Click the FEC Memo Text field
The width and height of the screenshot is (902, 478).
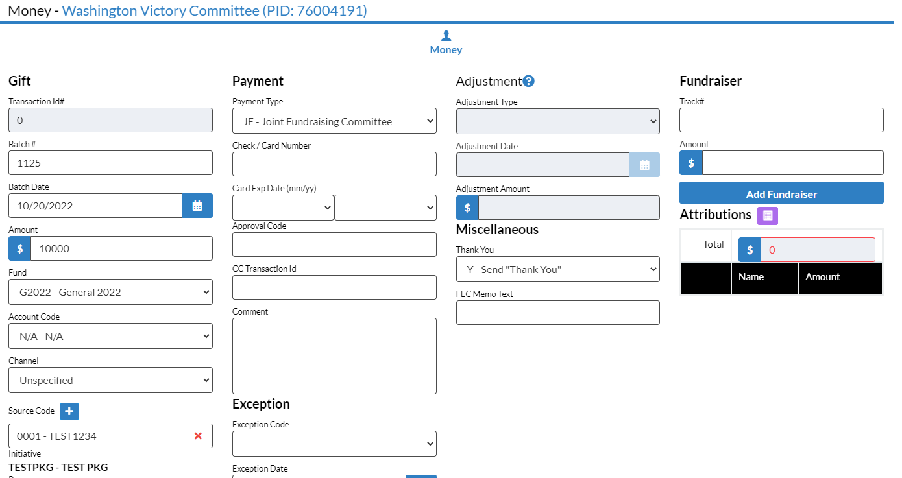pyautogui.click(x=558, y=313)
